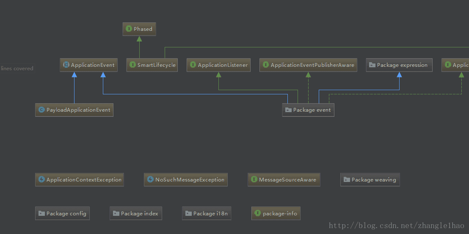Click the interface icon on SmartLifecycle node

coord(133,65)
